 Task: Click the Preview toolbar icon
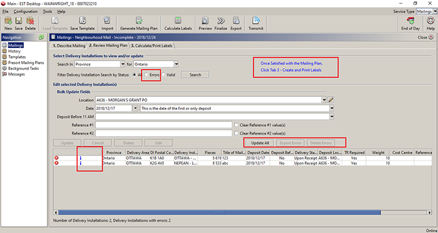(205, 21)
